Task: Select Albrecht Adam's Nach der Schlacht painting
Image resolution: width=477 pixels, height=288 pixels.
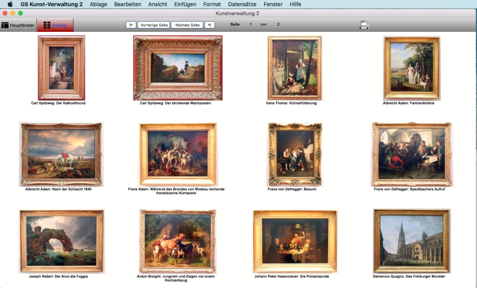Action: click(x=61, y=154)
